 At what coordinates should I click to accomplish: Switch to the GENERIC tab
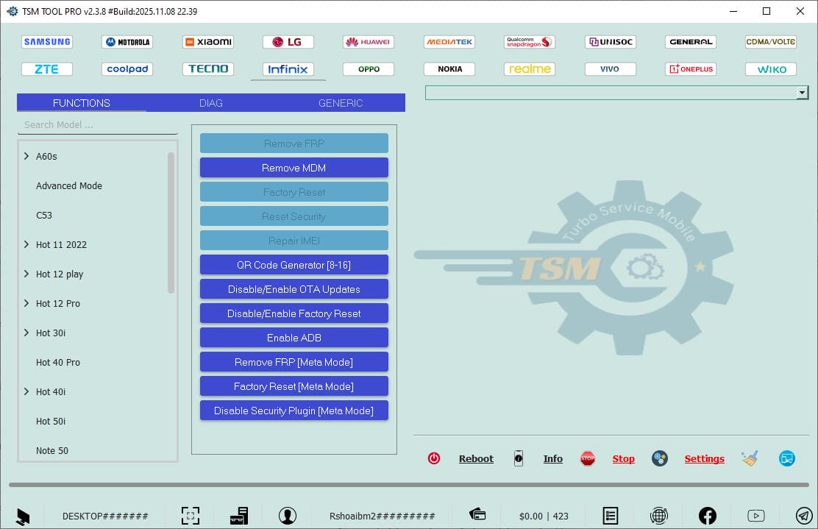[x=340, y=103]
